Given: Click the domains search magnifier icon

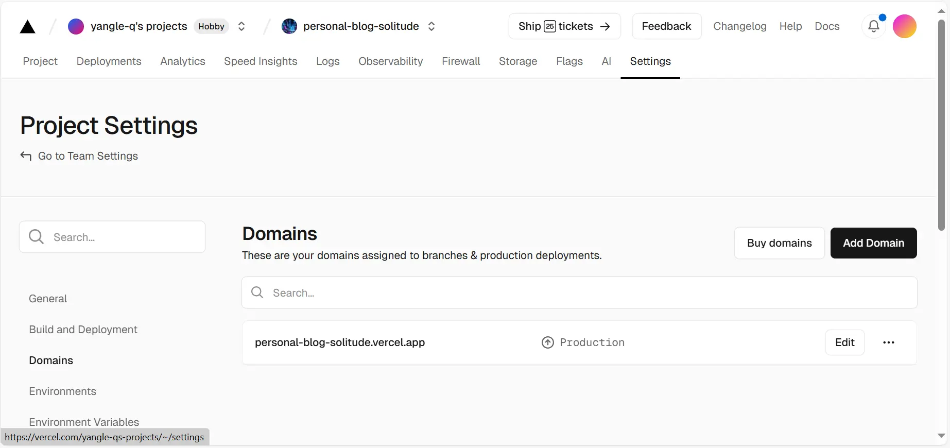Looking at the screenshot, I should coord(257,292).
